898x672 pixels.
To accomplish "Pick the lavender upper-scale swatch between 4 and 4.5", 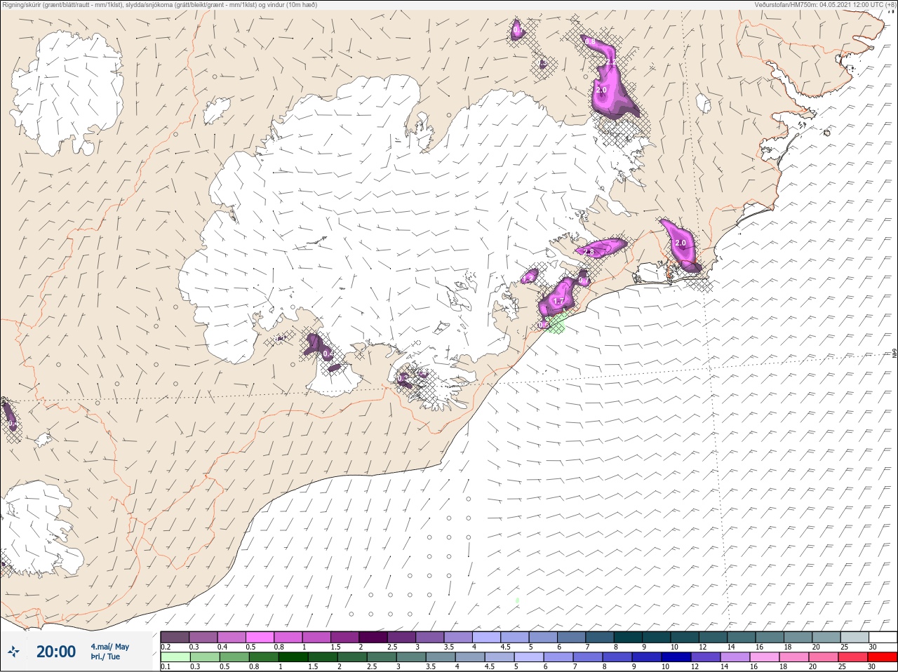I will point(487,637).
